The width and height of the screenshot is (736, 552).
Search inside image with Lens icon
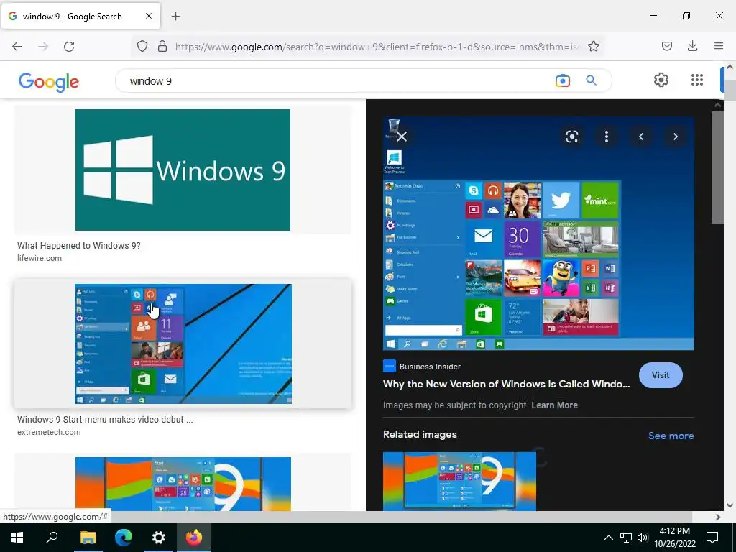click(571, 137)
